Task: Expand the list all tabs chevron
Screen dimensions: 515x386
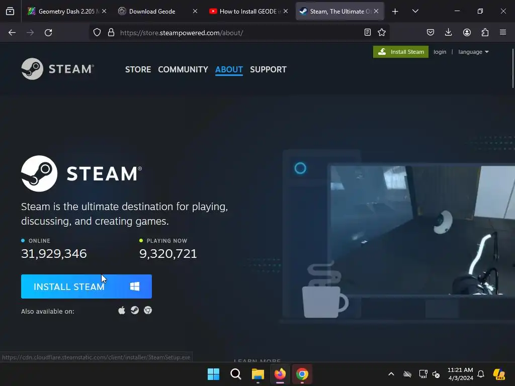Action: pos(415,11)
